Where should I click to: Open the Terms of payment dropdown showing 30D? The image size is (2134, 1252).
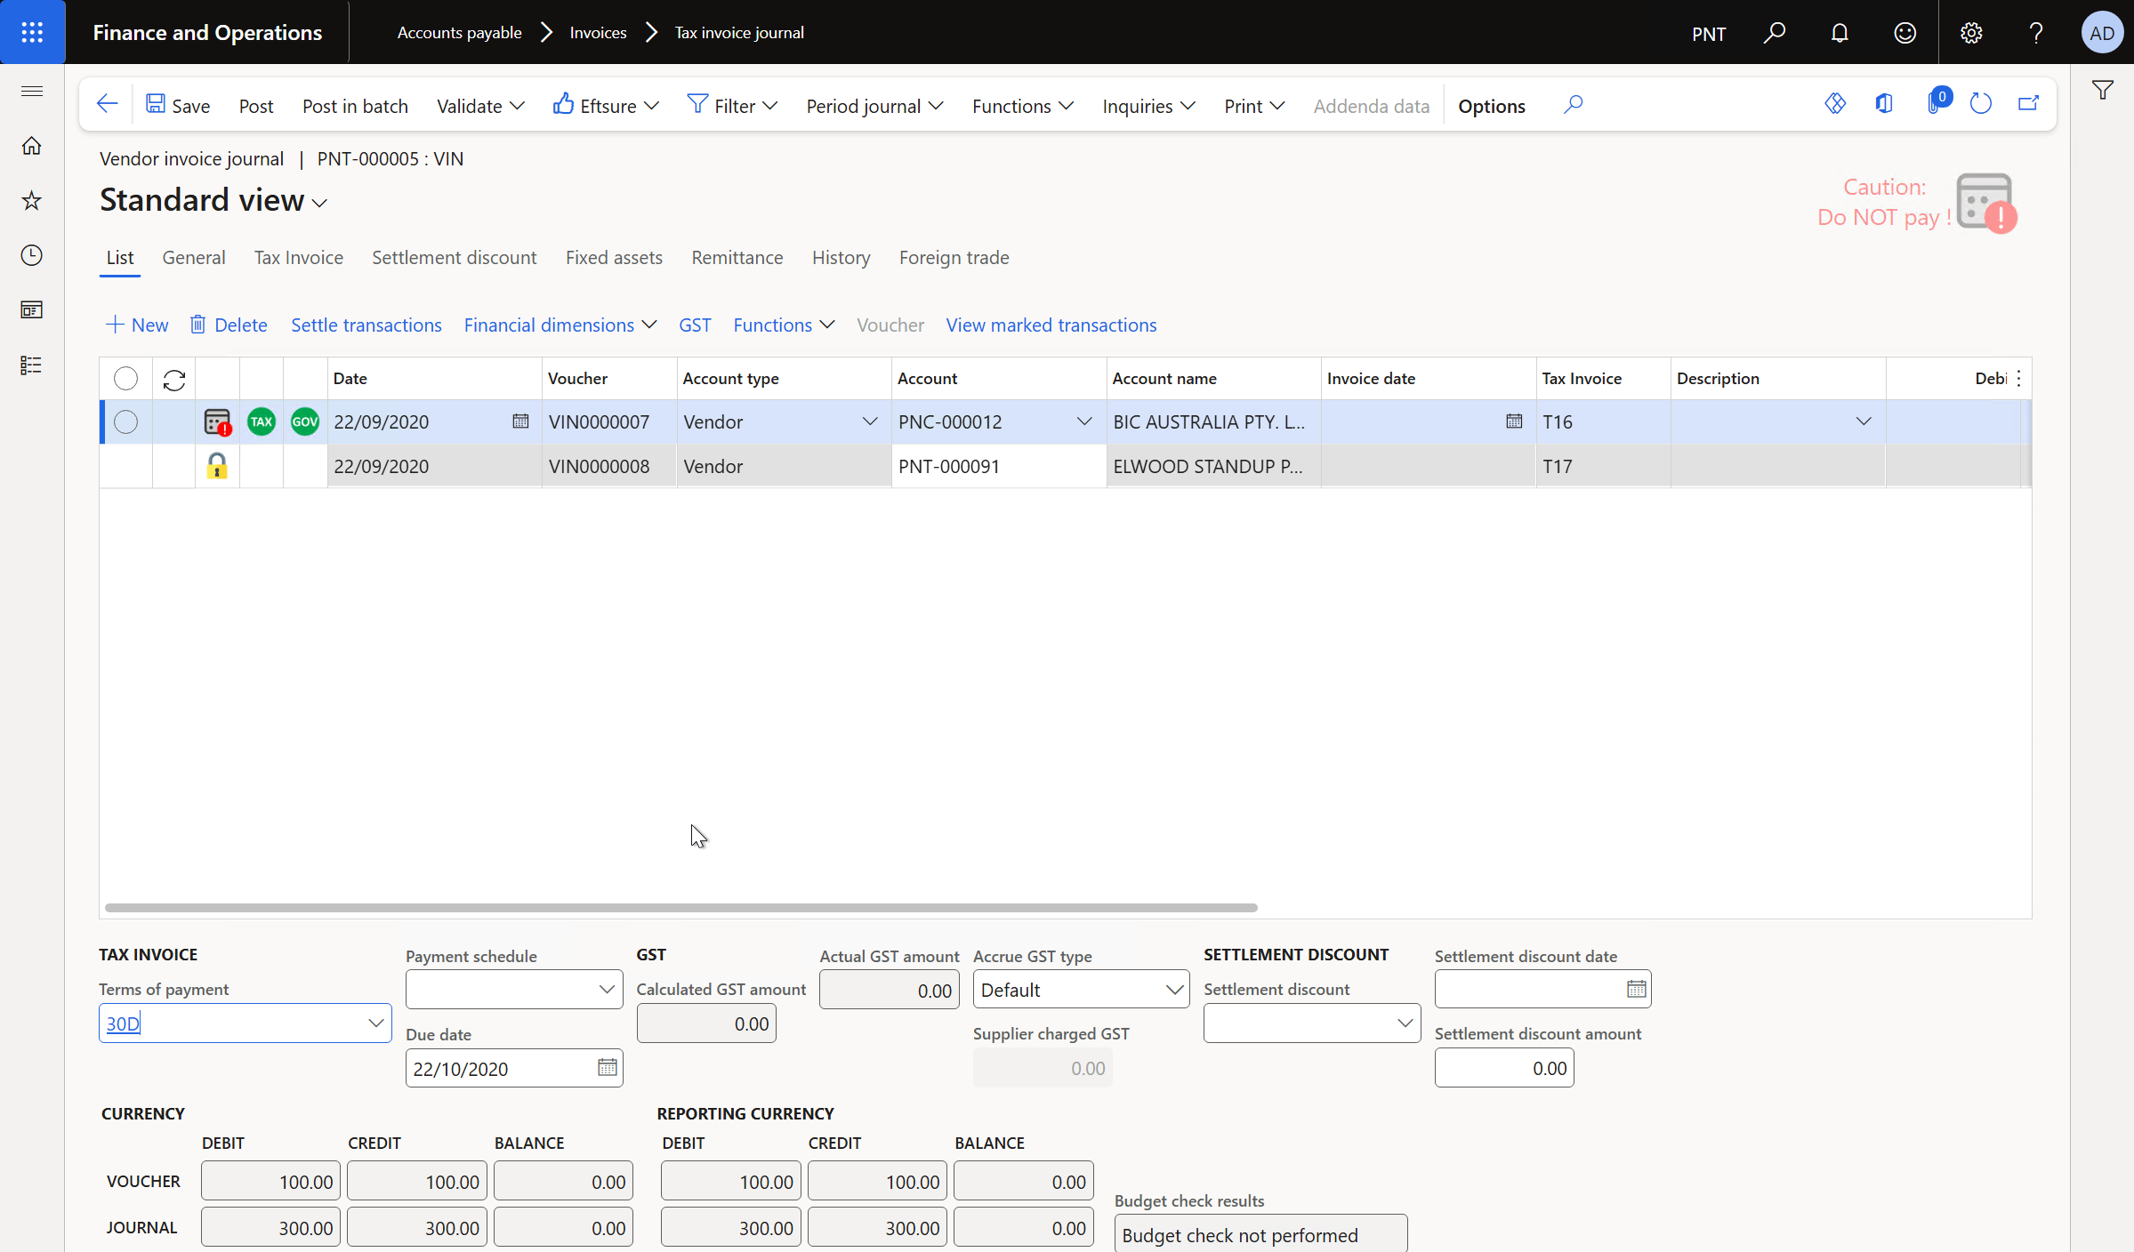coord(375,1023)
